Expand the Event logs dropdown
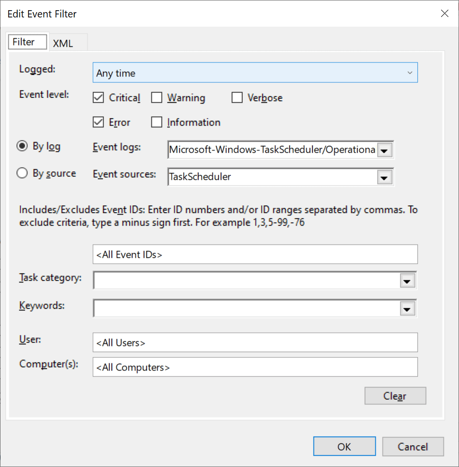Image resolution: width=459 pixels, height=467 pixels. 385,150
